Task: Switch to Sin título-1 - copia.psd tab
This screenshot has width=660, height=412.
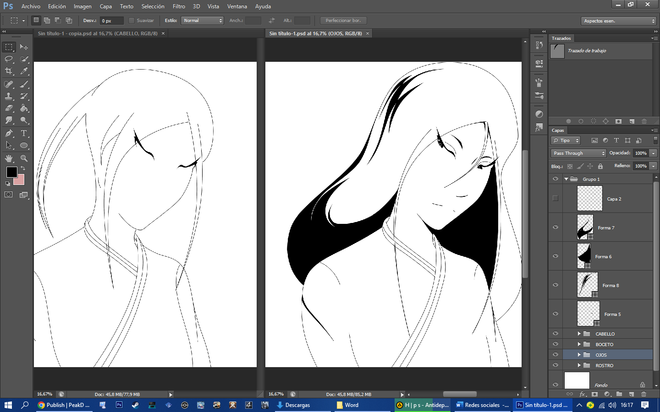Action: [x=98, y=33]
